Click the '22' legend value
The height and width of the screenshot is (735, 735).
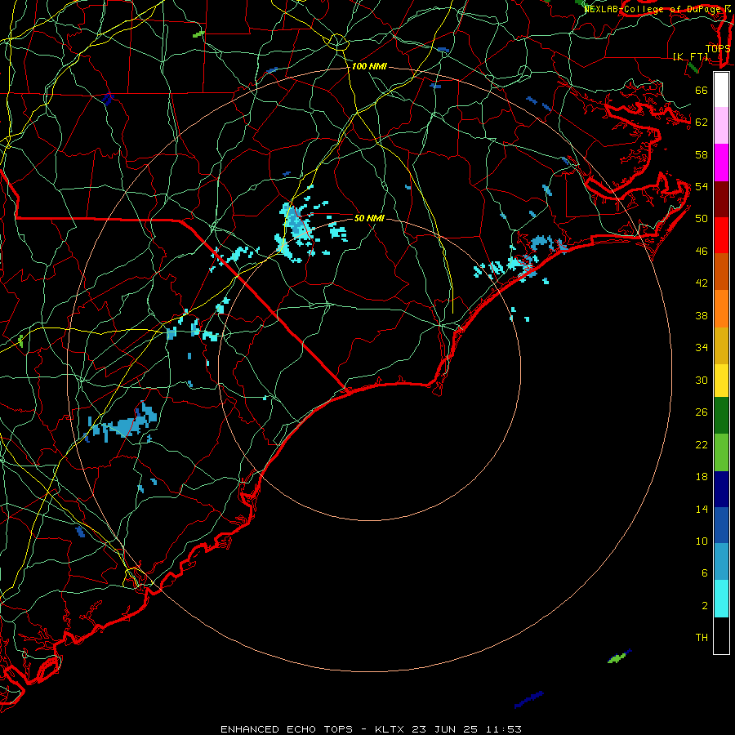coord(702,444)
